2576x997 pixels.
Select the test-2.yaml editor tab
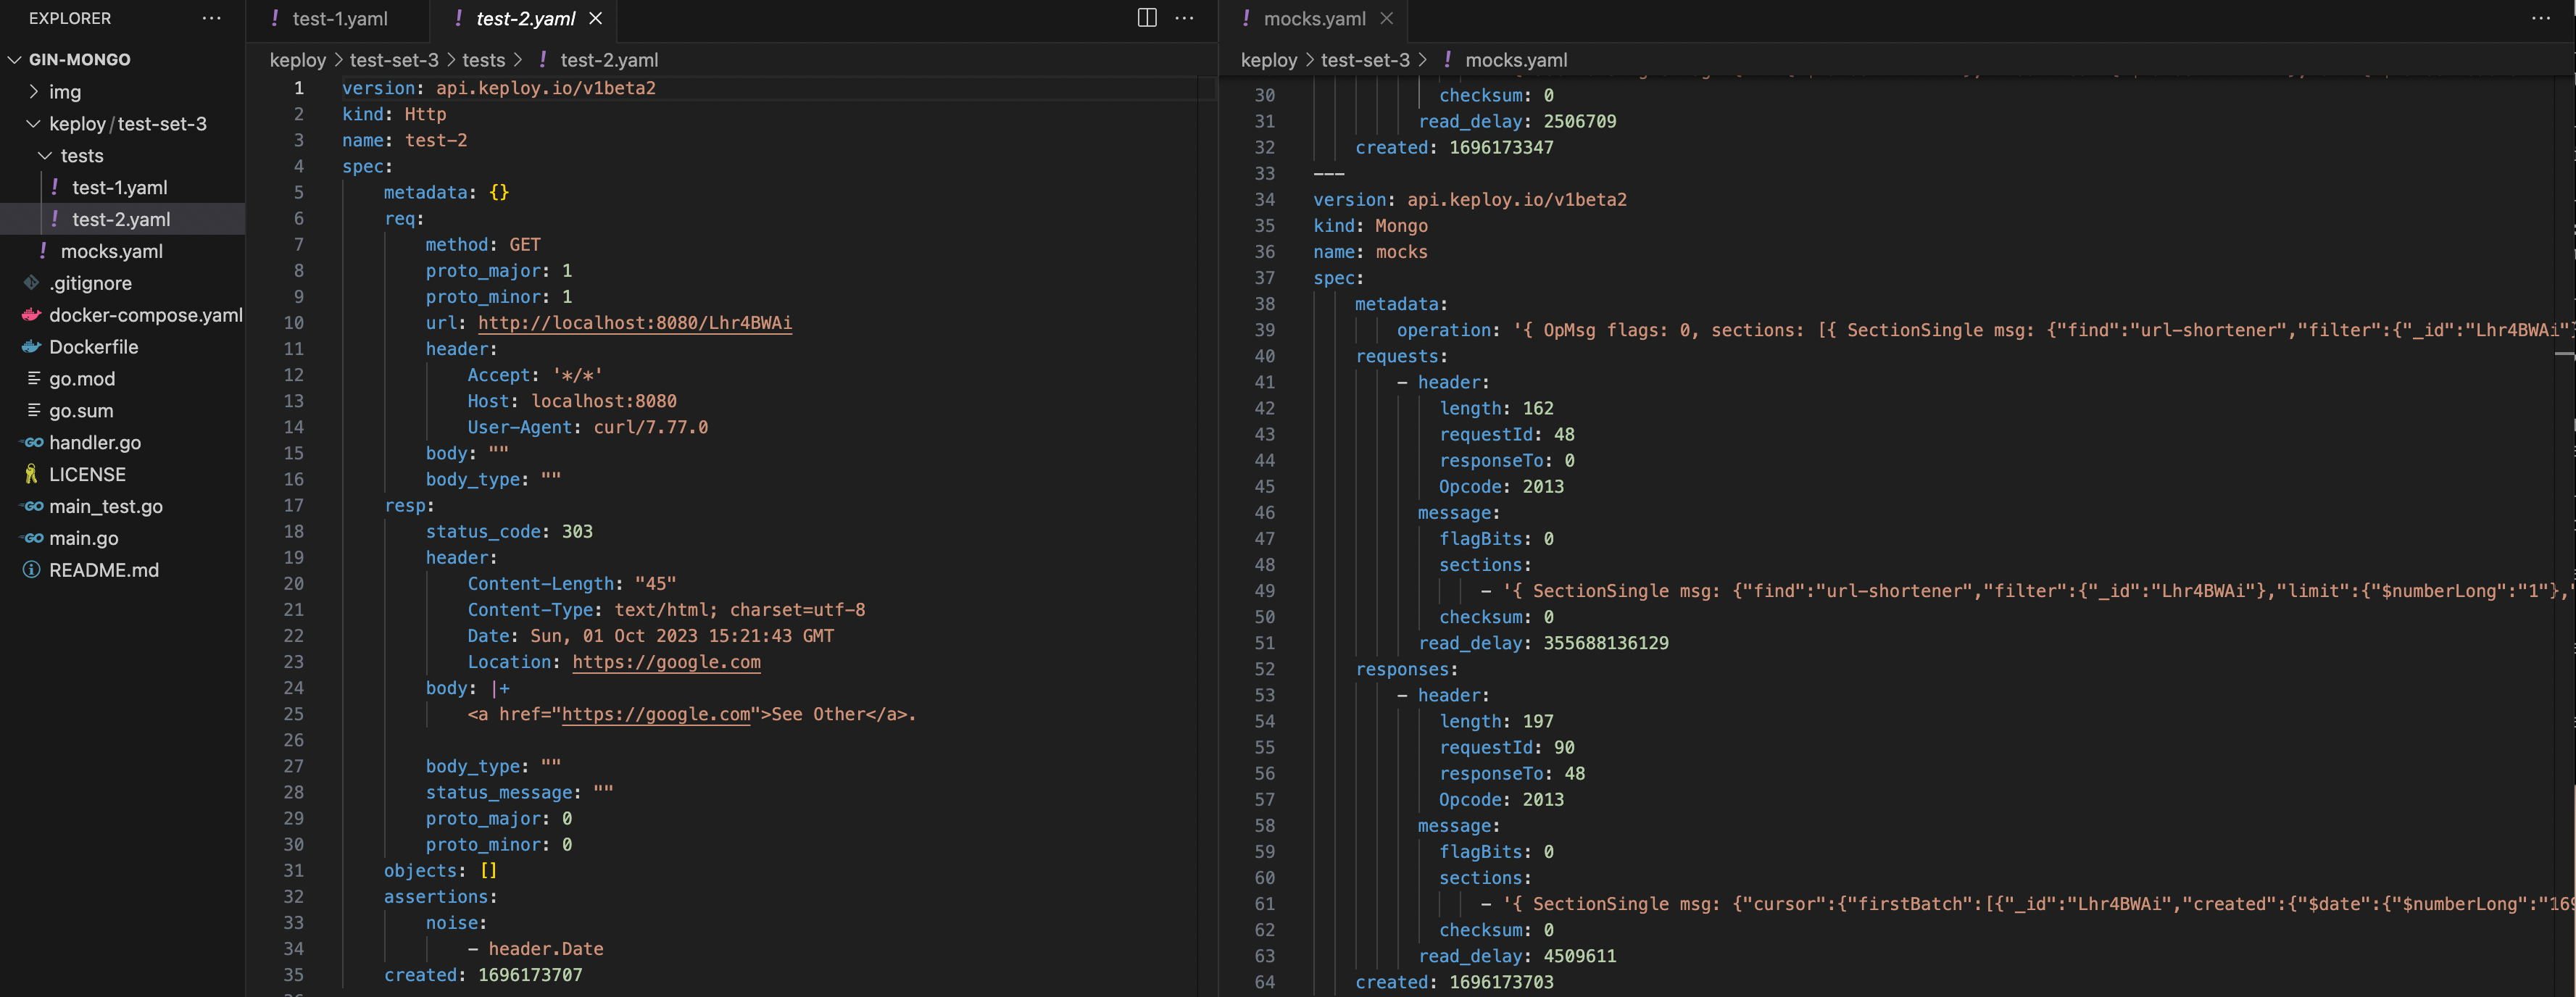(525, 19)
